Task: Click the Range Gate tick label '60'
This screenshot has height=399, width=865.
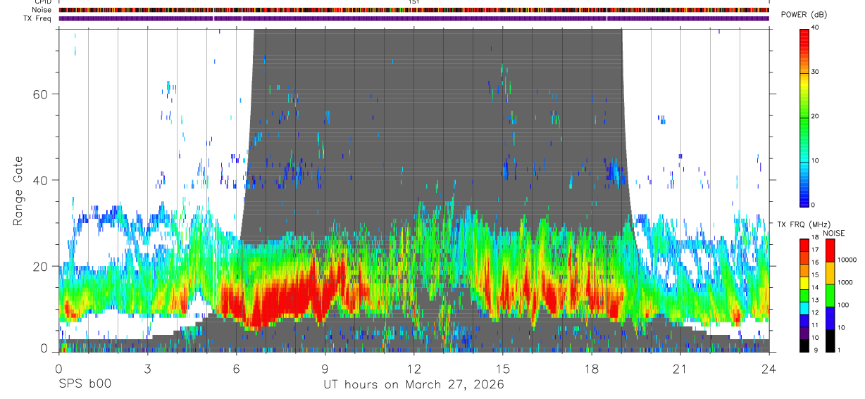Action: [39, 94]
